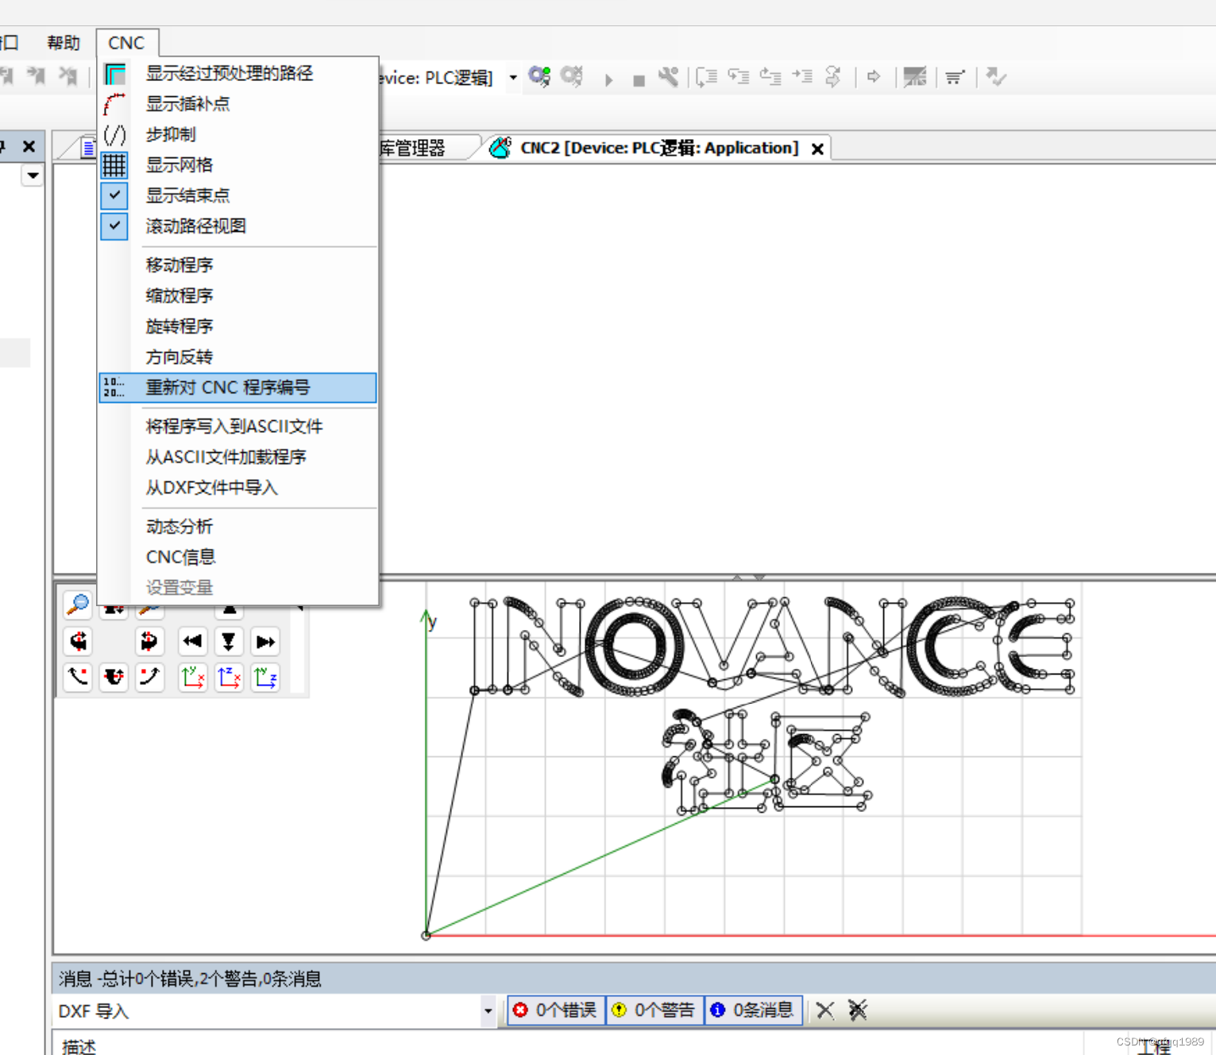This screenshot has width=1216, height=1055.
Task: Click the rotate right around axis icon
Action: [149, 641]
